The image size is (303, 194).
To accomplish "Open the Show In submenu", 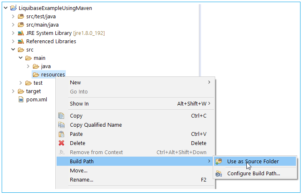I will pyautogui.click(x=135, y=103).
